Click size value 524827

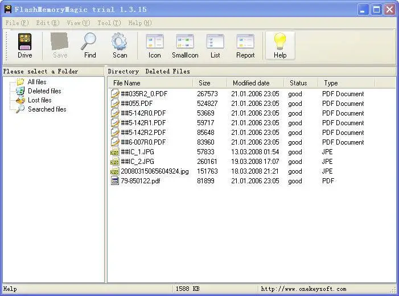point(207,104)
